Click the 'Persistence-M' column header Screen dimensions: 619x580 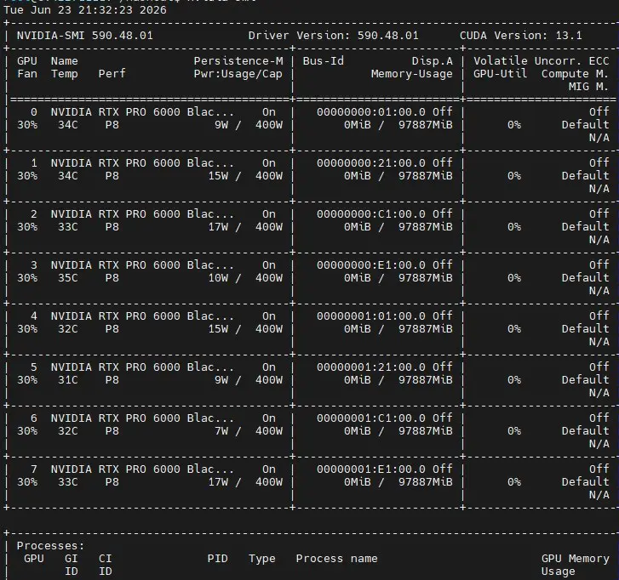238,61
